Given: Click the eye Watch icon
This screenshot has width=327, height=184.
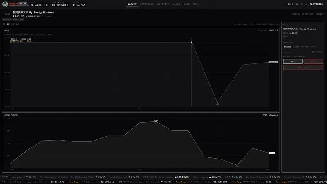Looking at the screenshot, I should (x=292, y=14).
